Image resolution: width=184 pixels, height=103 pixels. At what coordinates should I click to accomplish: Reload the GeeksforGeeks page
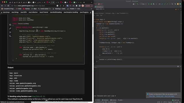8,6
